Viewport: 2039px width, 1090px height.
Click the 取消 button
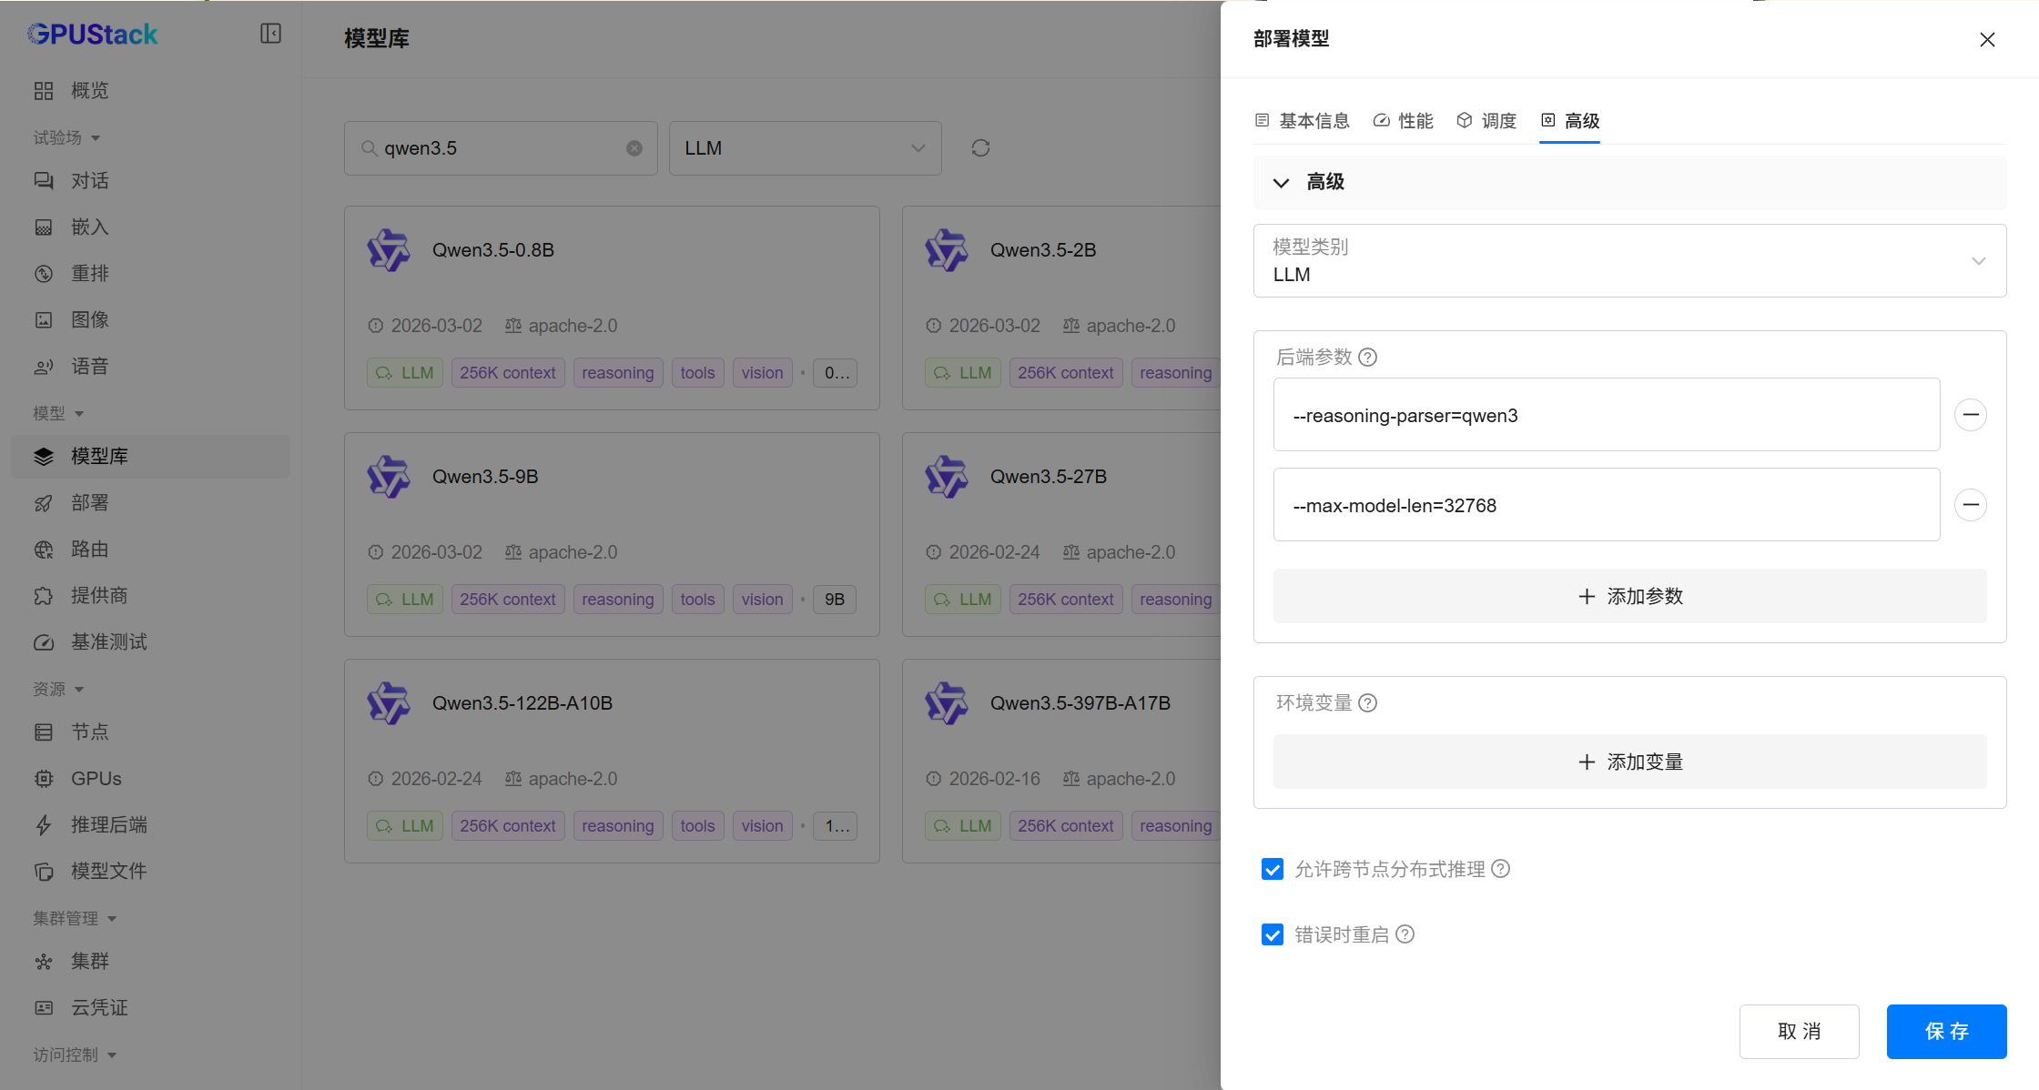tap(1798, 1031)
